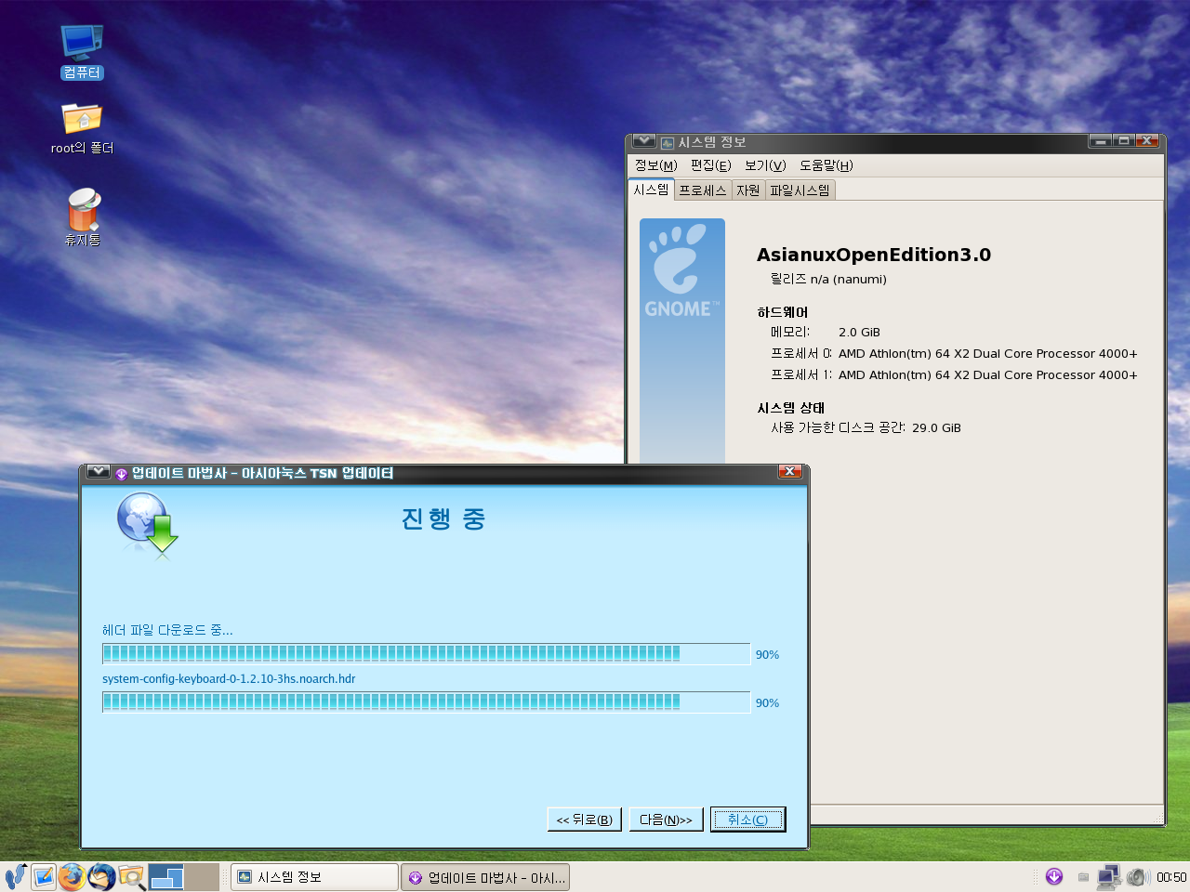This screenshot has height=892, width=1190.
Task: Activate 업데이트 마법사 taskbar button
Action: (485, 877)
